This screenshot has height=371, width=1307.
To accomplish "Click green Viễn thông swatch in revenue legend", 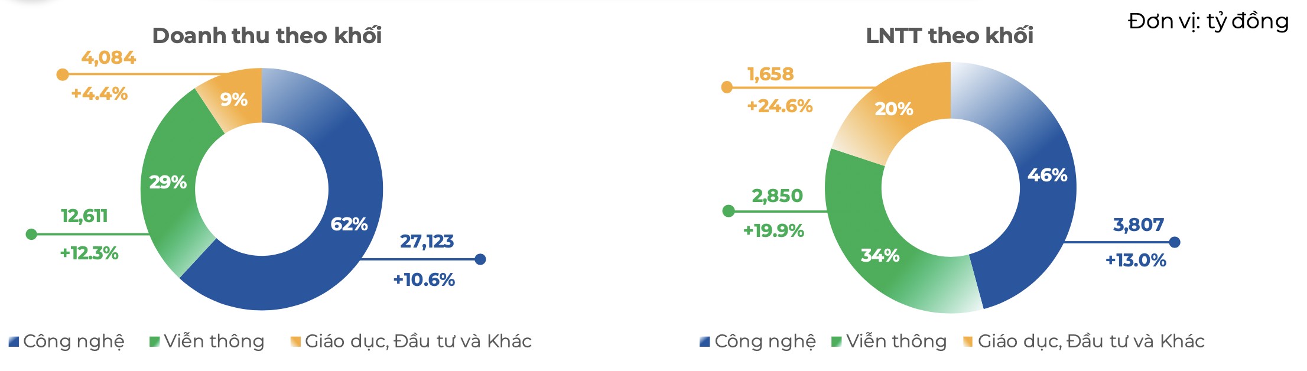I will (x=155, y=341).
